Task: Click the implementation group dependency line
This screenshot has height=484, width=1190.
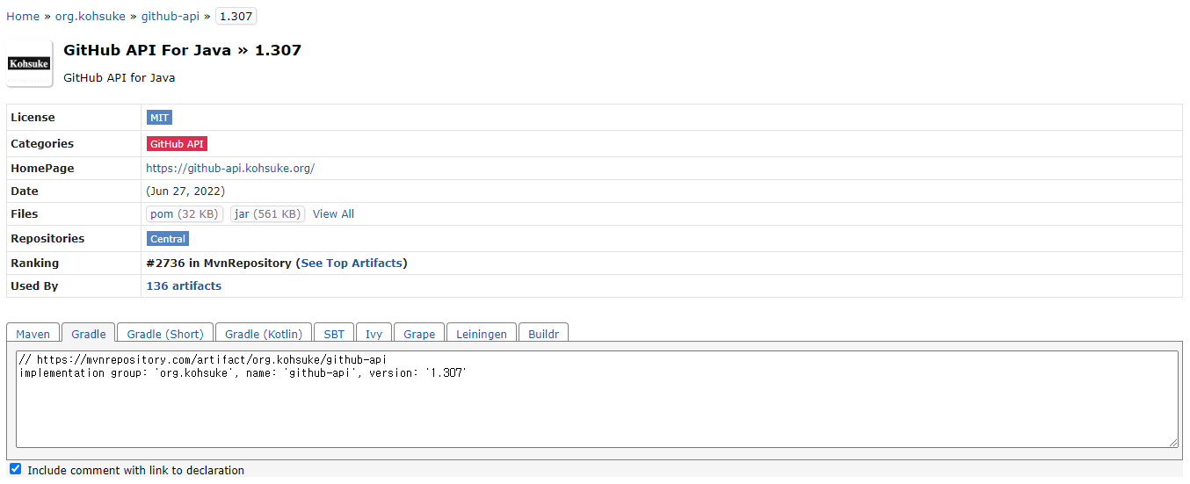Action: pyautogui.click(x=243, y=373)
